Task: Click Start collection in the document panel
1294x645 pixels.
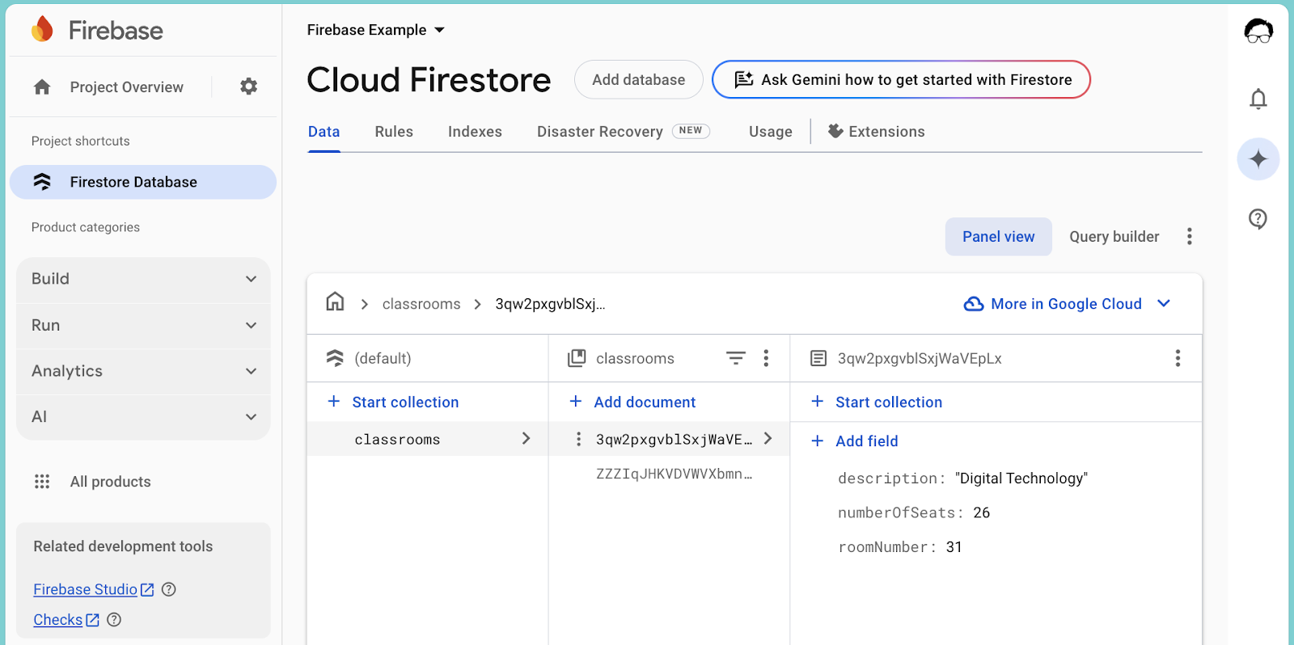Action: 877,402
